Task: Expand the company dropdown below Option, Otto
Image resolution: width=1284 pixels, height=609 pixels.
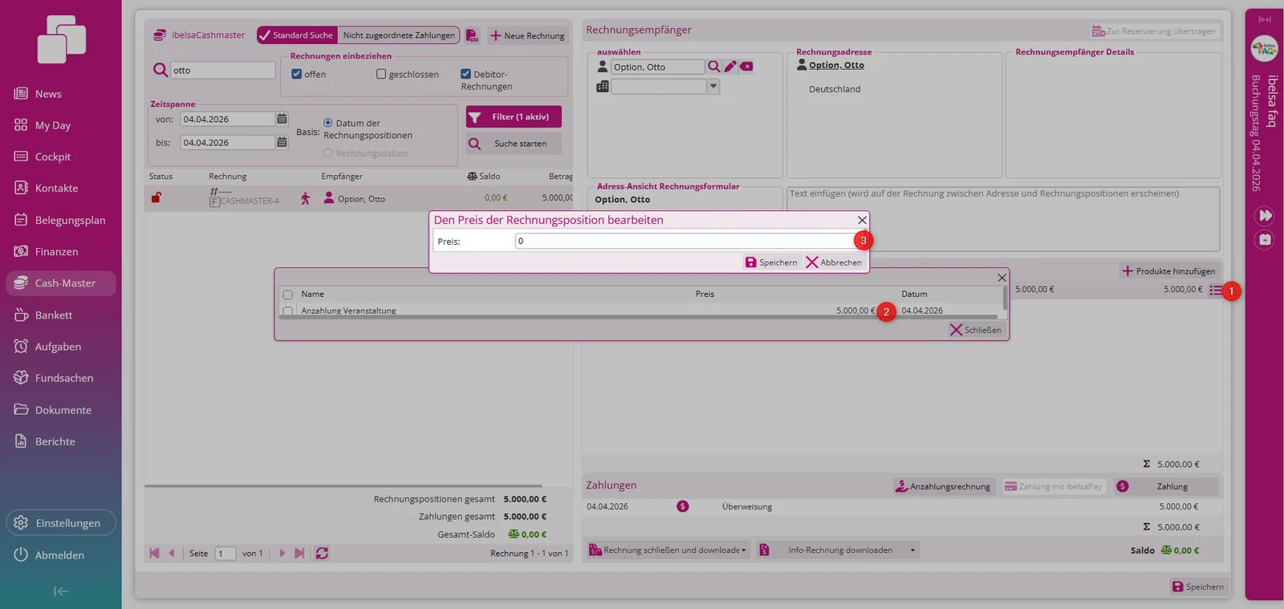Action: tap(713, 86)
